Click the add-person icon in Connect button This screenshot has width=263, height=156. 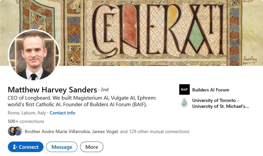(15, 147)
